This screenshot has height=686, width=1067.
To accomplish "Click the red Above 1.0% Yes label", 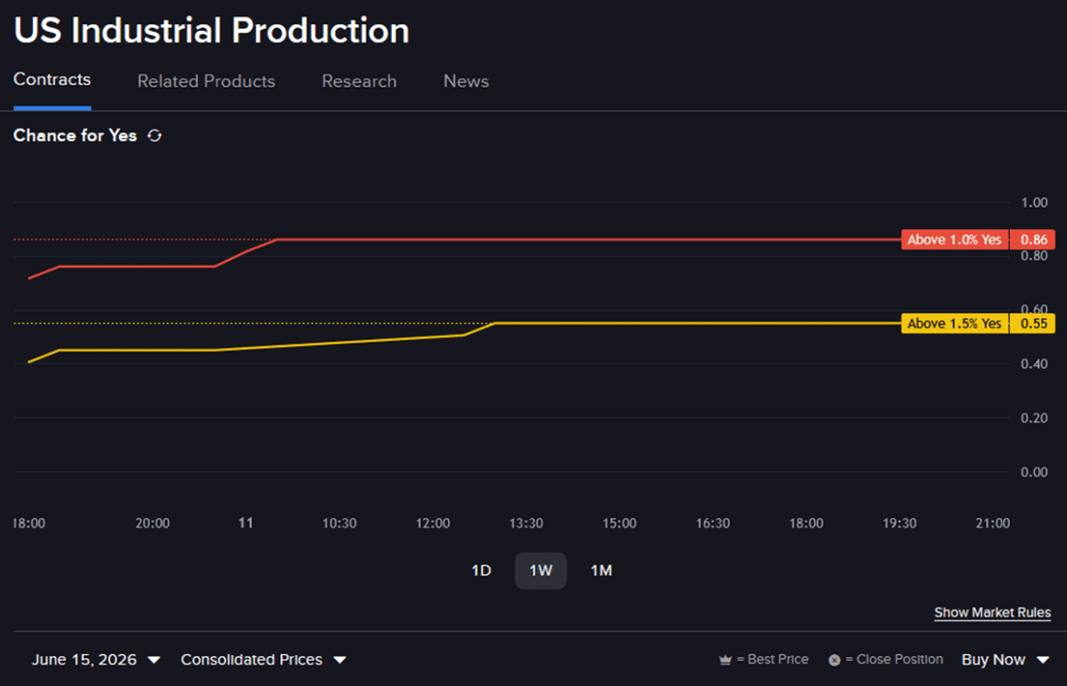I will 954,240.
